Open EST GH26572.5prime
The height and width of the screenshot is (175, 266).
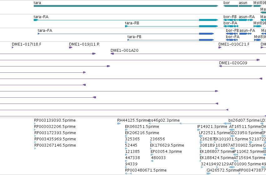pyautogui.click(x=209, y=173)
